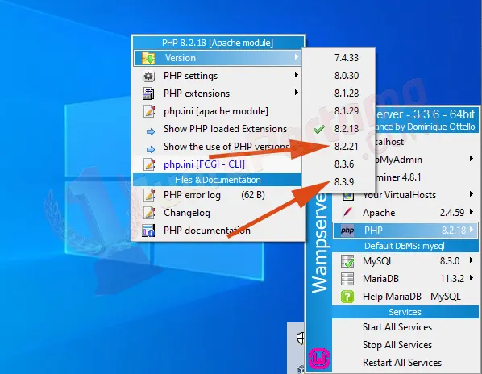
Task: Click the MariaDB 11.3.2 menu row
Action: 405,279
